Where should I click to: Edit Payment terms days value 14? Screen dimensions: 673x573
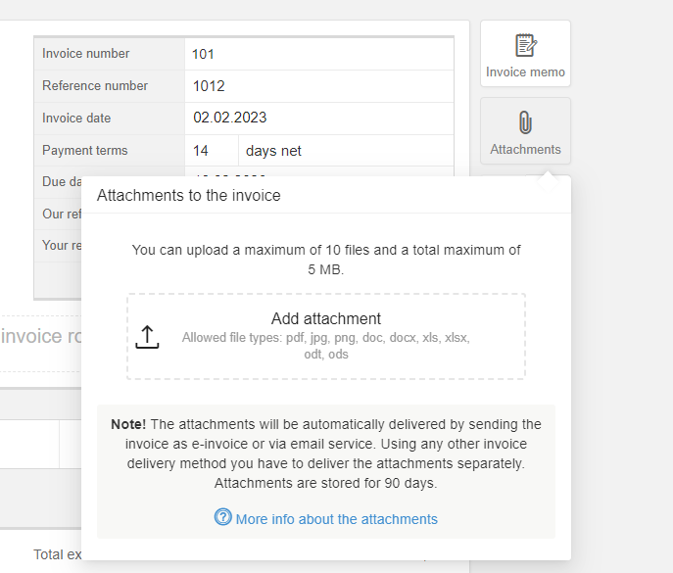coord(212,151)
